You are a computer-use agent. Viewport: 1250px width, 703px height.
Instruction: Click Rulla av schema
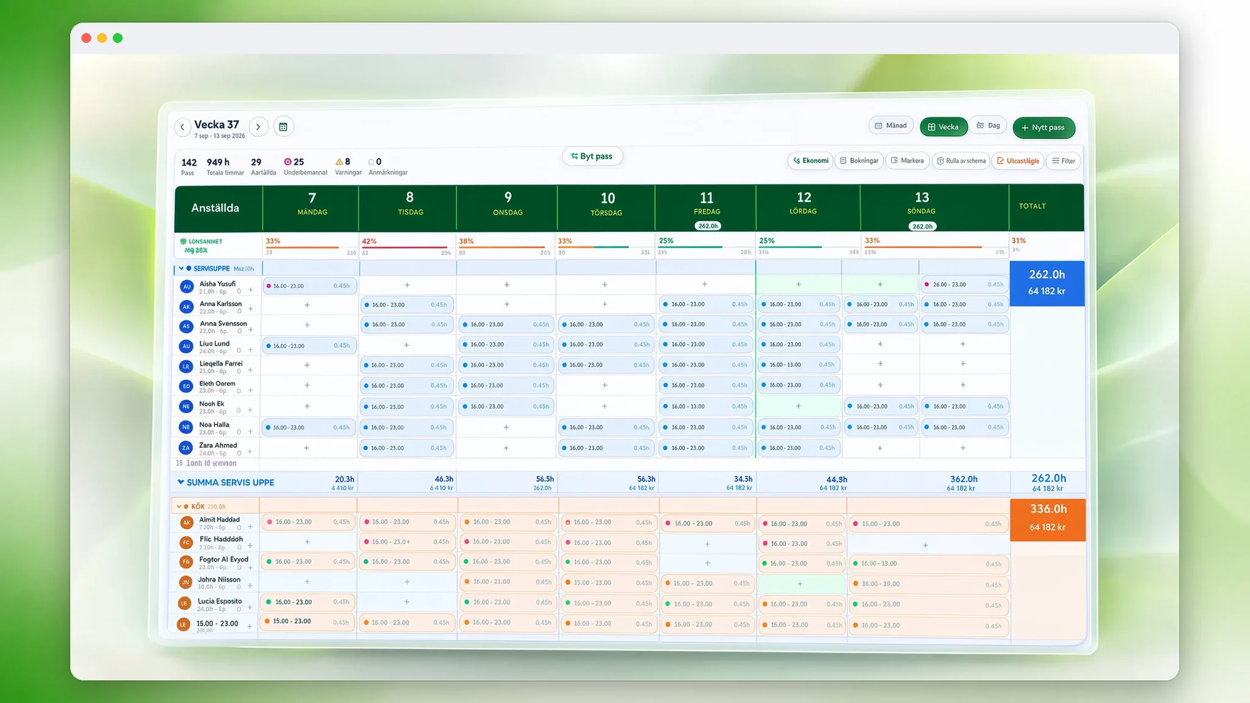961,161
